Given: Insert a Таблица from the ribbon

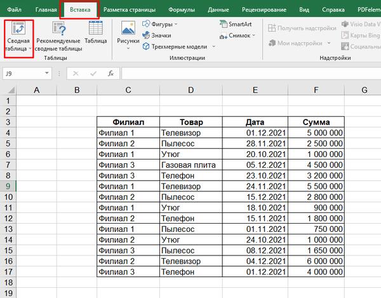Looking at the screenshot, I should click(96, 32).
